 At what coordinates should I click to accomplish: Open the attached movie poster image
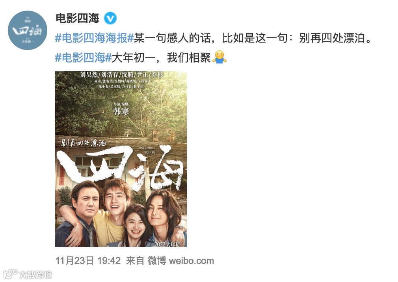pos(121,159)
